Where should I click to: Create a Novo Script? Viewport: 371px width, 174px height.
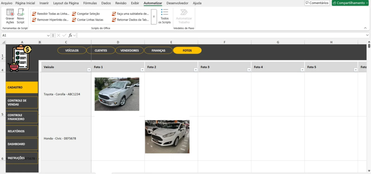click(x=21, y=13)
